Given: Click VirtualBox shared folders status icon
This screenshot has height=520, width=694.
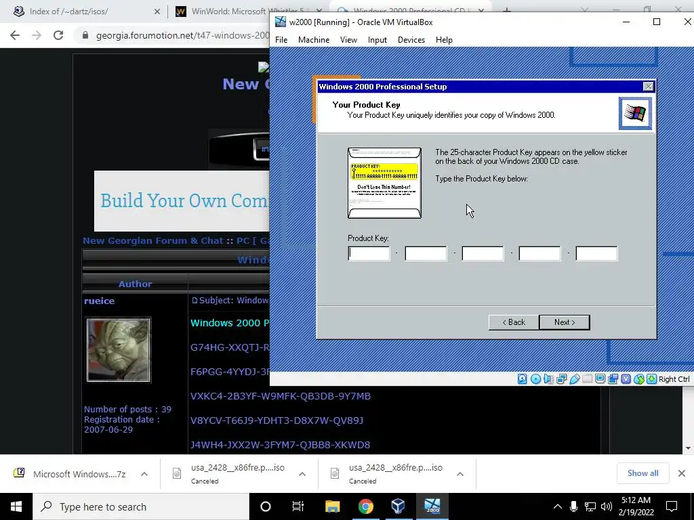Looking at the screenshot, I should point(588,379).
